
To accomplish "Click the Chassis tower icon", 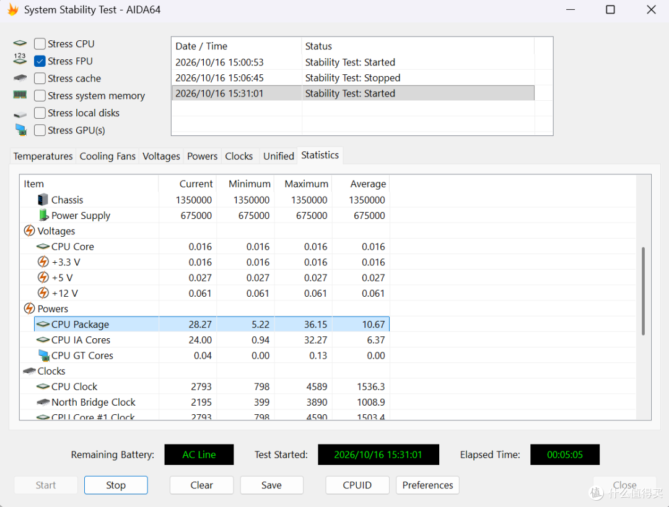I will [x=43, y=200].
